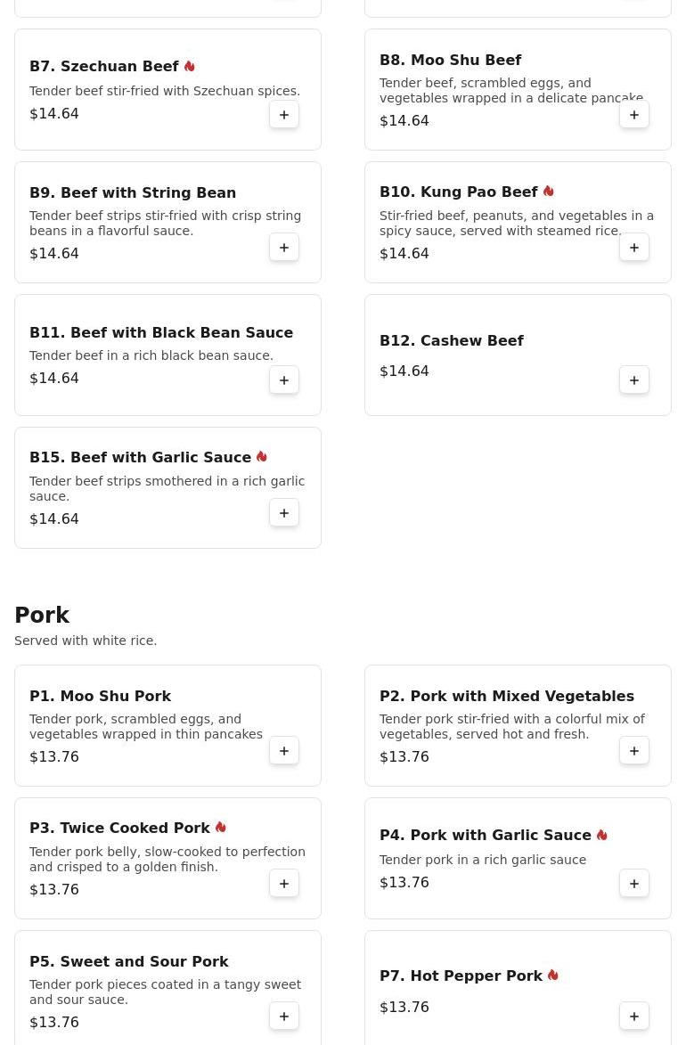The image size is (686, 1045).
Task: Add P4 Pork with Garlic Sauce
Action: click(x=634, y=884)
